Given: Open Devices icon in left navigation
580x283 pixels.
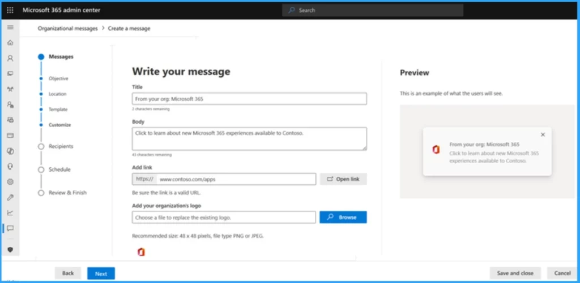Looking at the screenshot, I should pyautogui.click(x=10, y=73).
